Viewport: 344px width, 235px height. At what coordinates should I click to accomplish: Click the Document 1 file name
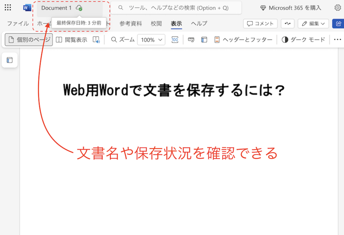[x=56, y=8]
